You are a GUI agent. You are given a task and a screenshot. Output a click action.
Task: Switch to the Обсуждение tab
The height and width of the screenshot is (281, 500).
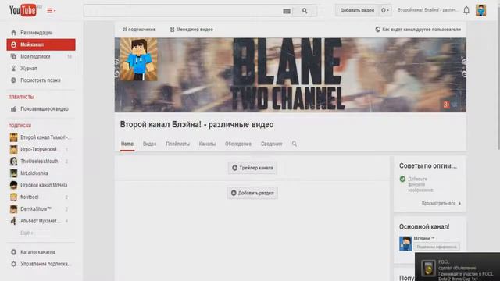(238, 144)
